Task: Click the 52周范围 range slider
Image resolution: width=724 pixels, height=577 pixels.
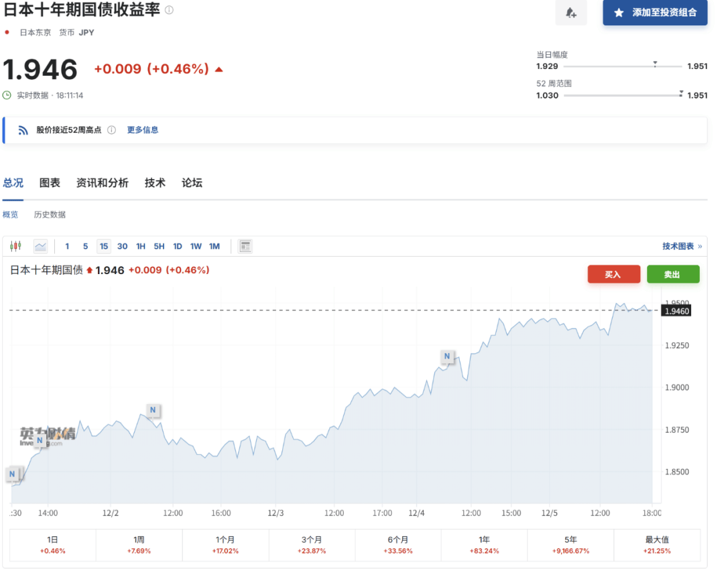Action: click(622, 95)
